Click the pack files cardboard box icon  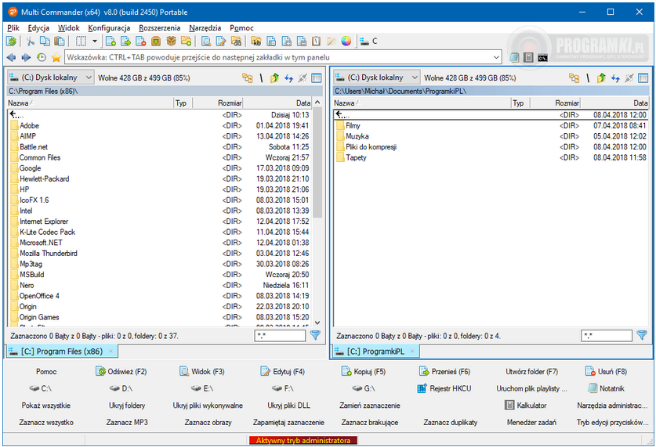[171, 41]
